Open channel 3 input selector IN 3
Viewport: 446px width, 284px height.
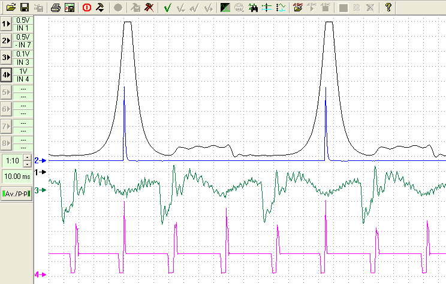tap(23, 62)
